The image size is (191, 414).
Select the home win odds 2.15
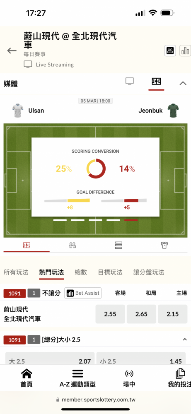[x=173, y=314]
